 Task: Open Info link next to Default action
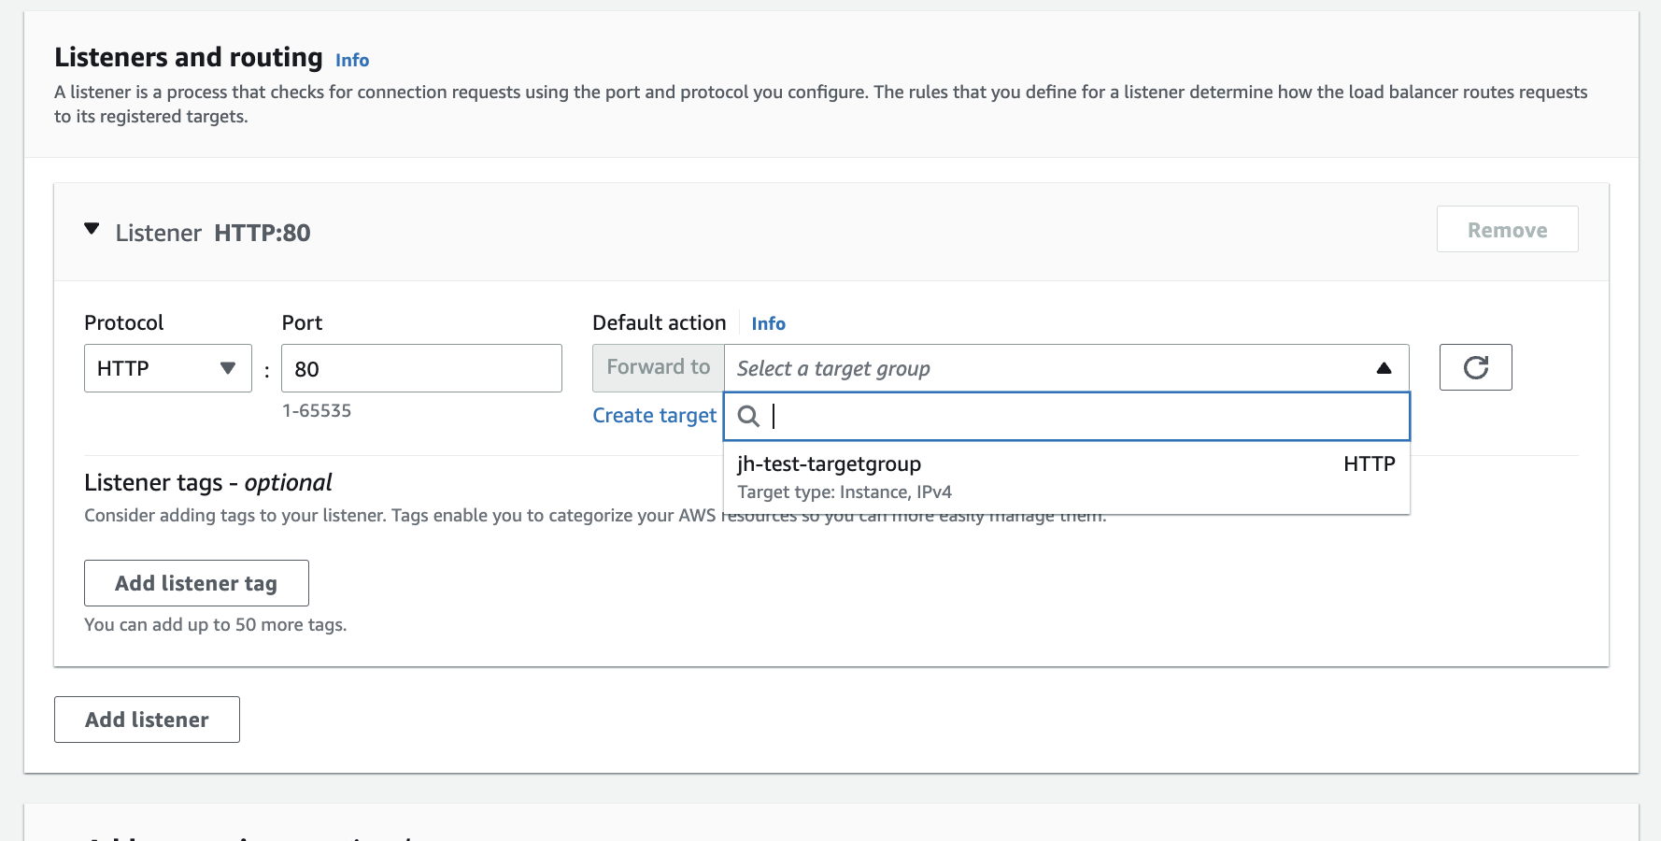pyautogui.click(x=768, y=323)
